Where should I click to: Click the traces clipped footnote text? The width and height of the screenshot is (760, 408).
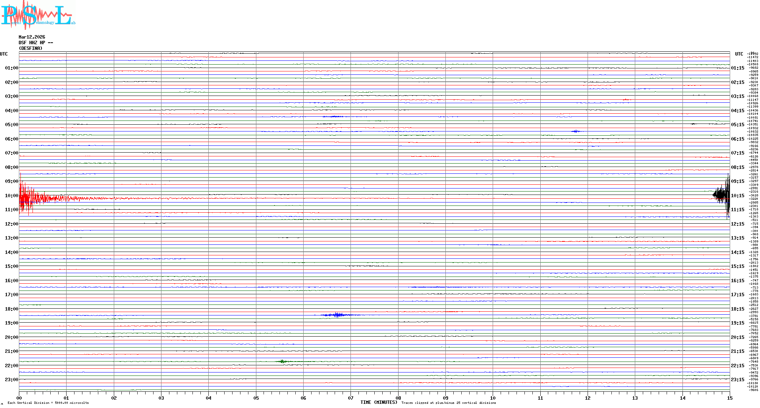[448, 403]
